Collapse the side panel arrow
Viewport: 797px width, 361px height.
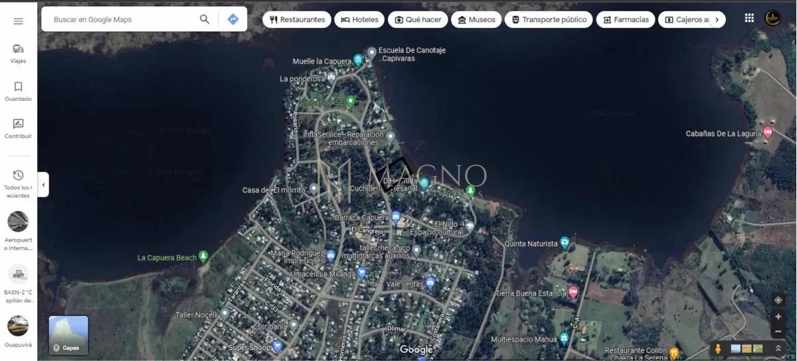pos(43,184)
